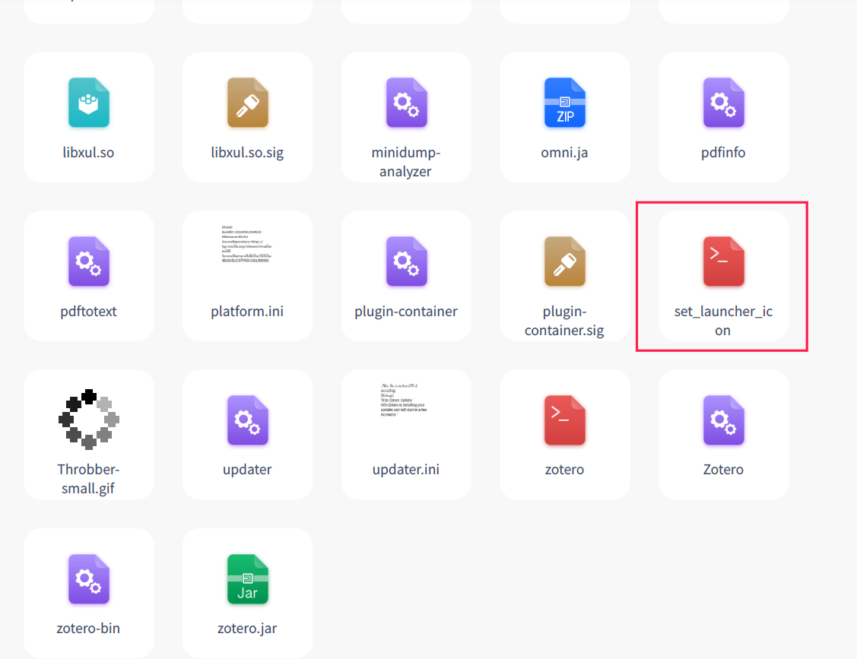Click the updater.ini text preview thumbnail
The image size is (857, 659).
pyautogui.click(x=405, y=401)
